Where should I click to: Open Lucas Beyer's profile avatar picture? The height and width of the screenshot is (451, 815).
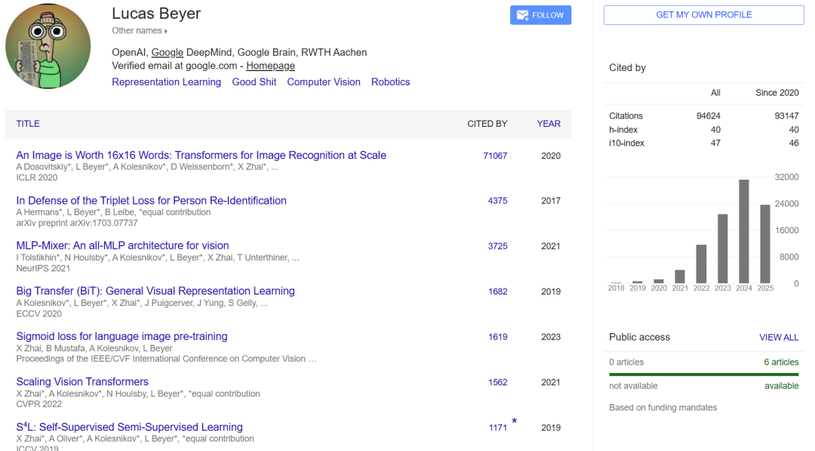click(48, 45)
